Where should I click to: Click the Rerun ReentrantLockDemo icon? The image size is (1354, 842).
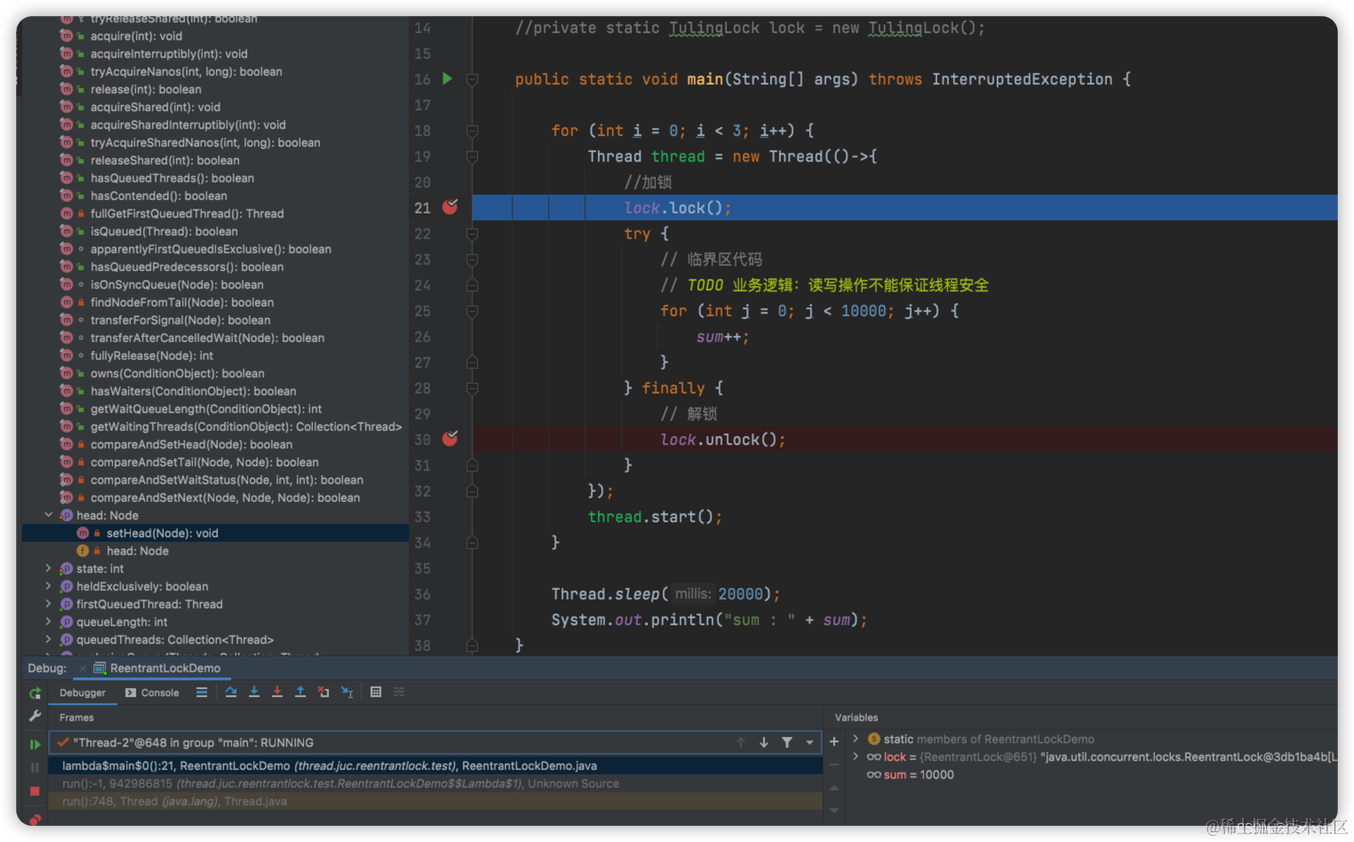[x=35, y=693]
